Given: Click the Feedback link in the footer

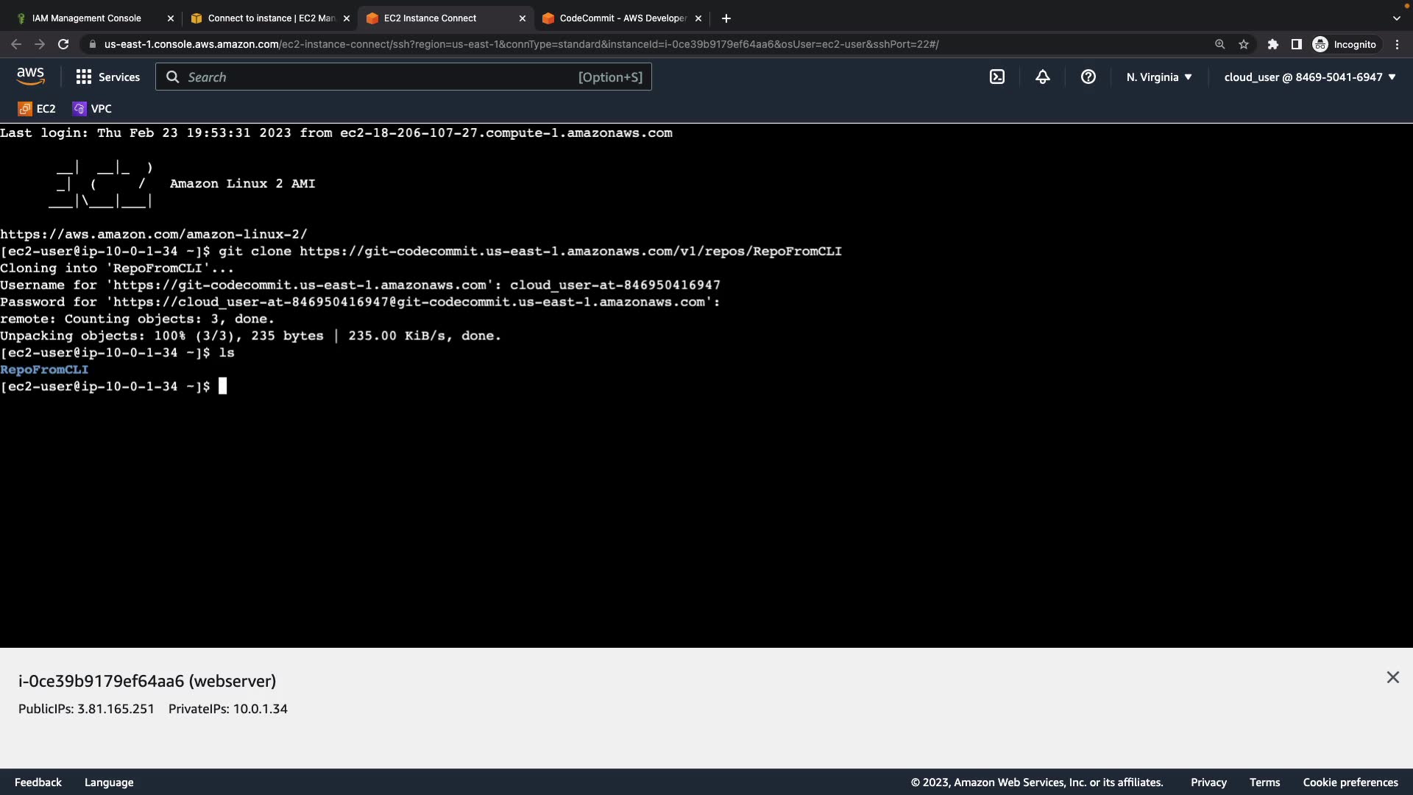Looking at the screenshot, I should click(38, 782).
